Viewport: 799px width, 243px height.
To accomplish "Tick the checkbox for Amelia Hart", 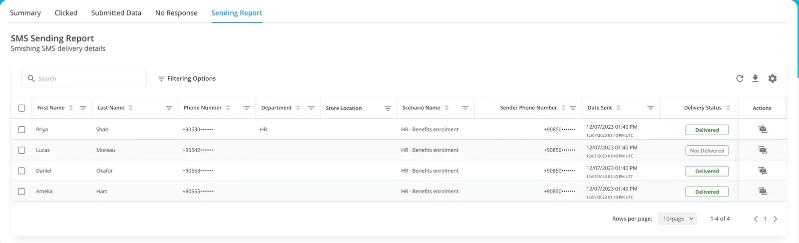I will (21, 192).
